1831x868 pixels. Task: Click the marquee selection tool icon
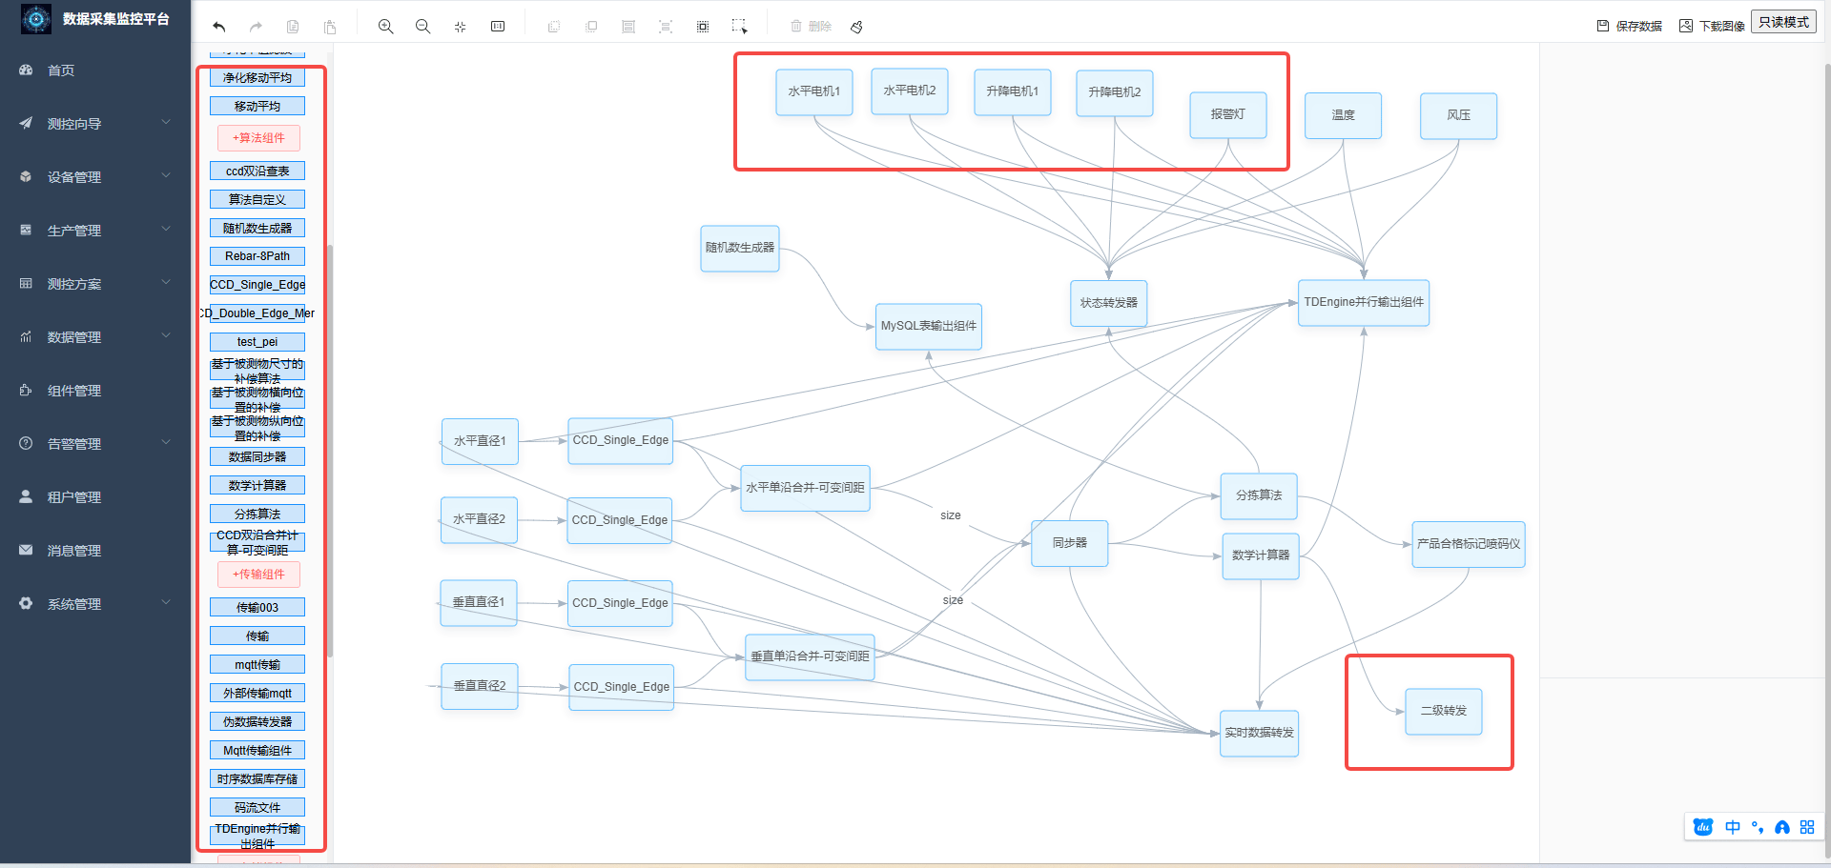[x=739, y=27]
